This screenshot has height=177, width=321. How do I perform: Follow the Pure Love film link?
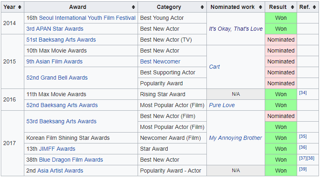[222, 105]
